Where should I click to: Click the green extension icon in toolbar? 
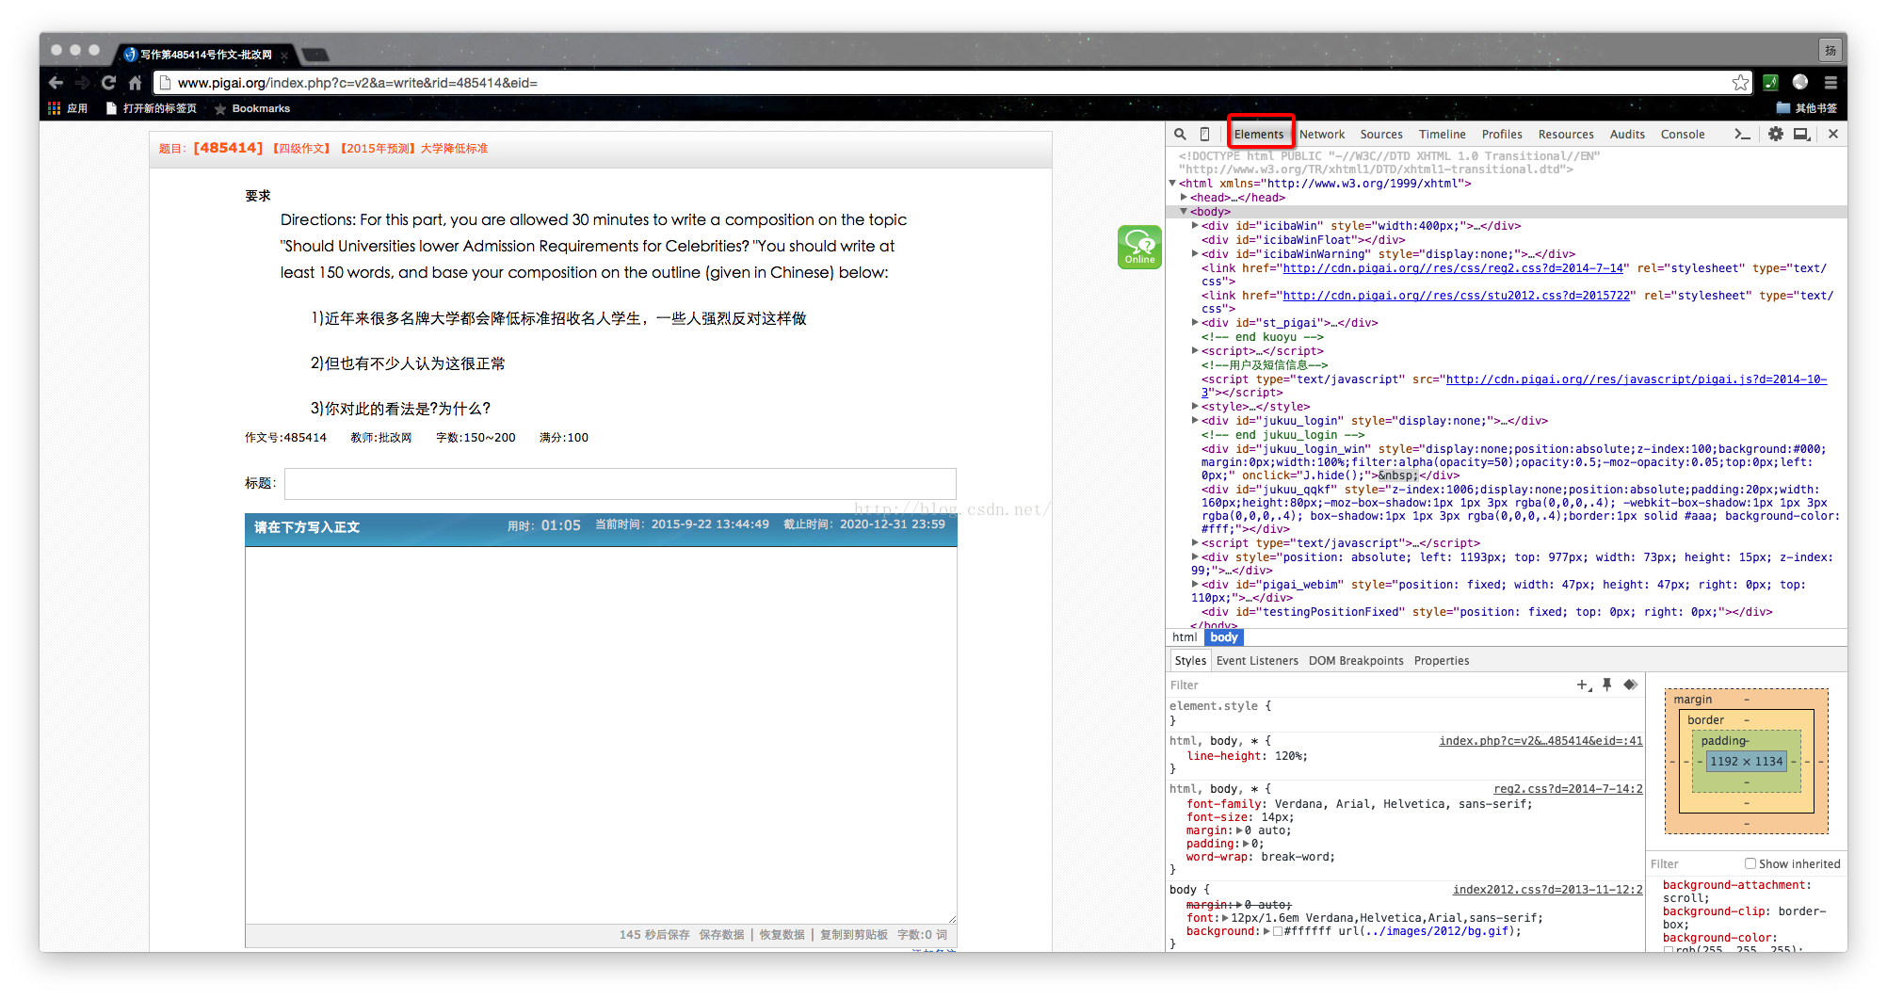pos(1770,83)
